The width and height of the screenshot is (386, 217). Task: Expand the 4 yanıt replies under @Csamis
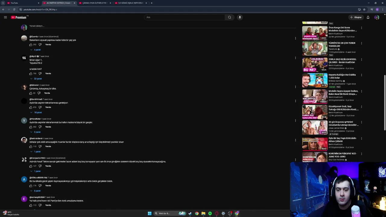(35, 50)
